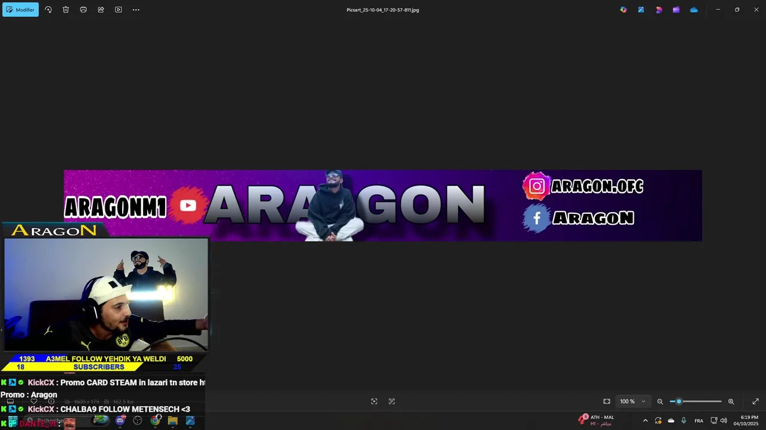Click the microphone tray icon
This screenshot has height=430, width=766.
(683, 420)
